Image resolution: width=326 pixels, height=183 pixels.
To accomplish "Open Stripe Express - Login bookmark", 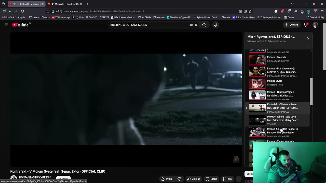I will pyautogui.click(x=244, y=17).
